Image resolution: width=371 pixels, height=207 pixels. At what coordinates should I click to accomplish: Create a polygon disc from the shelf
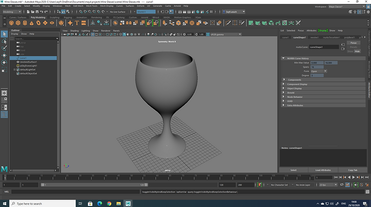(x=52, y=23)
